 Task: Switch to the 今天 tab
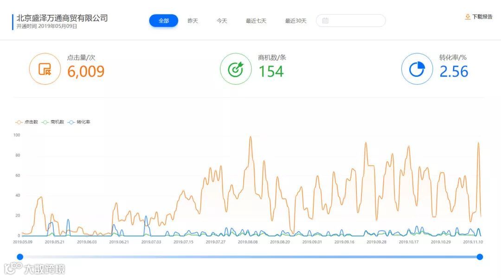tap(222, 21)
